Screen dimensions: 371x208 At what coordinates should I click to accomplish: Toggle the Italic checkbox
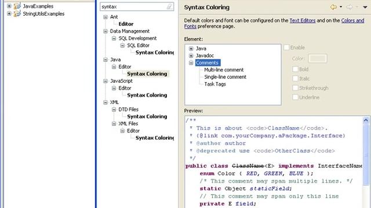pos(295,79)
